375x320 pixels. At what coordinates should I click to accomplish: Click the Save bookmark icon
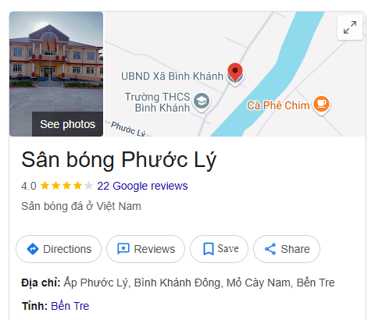pos(208,249)
